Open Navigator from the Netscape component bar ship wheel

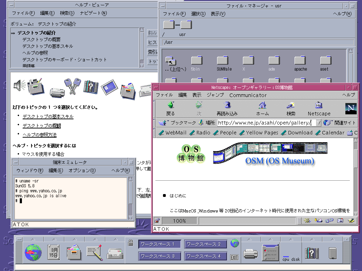(x=307, y=221)
